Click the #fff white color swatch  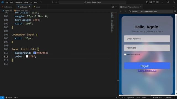[27, 56]
